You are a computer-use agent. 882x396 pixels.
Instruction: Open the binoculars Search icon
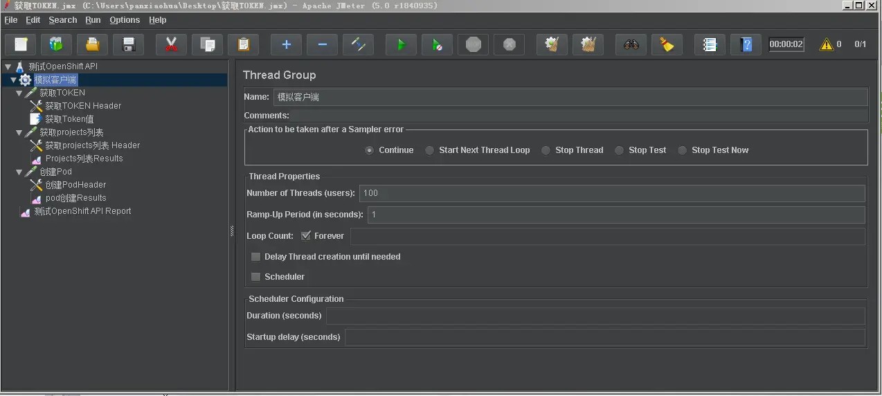coord(631,45)
